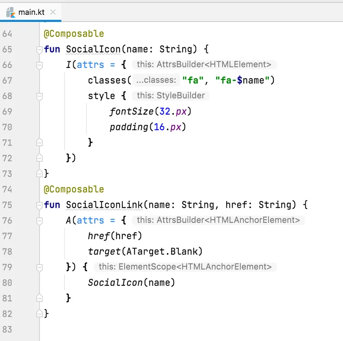This screenshot has width=343, height=341.
Task: Click line number 70 in the gutter
Action: tap(7, 127)
